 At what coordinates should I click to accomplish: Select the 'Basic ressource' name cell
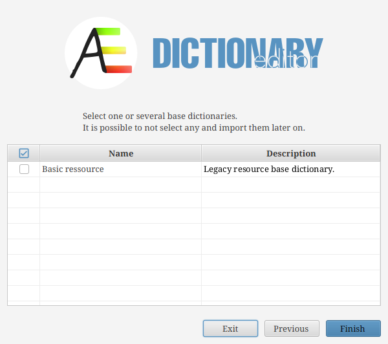(x=120, y=169)
